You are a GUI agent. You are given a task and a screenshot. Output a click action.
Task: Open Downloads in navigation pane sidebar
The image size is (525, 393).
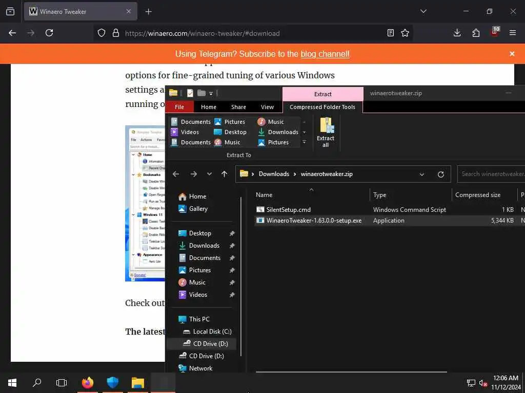point(205,246)
